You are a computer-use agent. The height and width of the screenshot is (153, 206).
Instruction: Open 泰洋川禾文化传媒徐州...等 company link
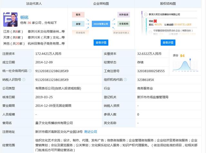(46, 32)
